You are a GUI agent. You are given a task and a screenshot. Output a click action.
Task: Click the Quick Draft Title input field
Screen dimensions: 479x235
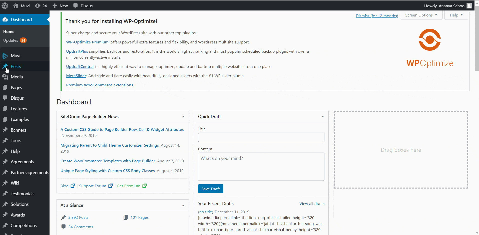(x=261, y=137)
